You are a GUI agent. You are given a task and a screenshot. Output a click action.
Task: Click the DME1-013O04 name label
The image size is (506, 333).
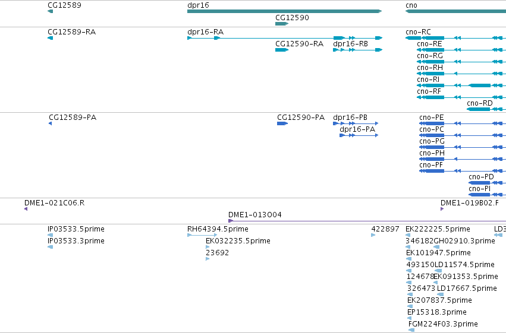point(255,215)
